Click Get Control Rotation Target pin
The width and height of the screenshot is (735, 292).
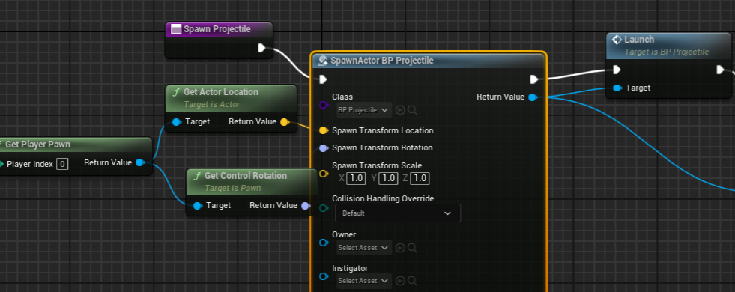[198, 206]
